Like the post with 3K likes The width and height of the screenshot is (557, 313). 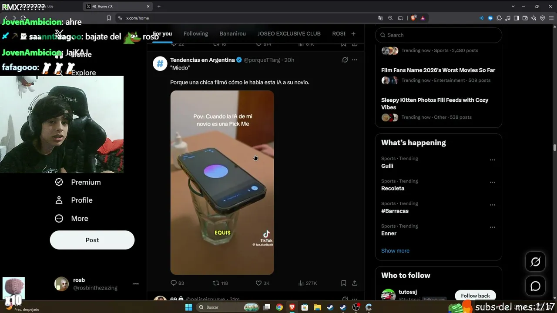click(263, 283)
